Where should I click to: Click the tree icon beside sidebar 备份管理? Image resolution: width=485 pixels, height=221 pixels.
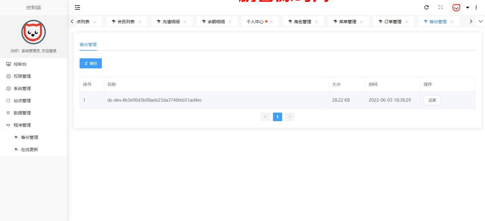pyautogui.click(x=16, y=137)
